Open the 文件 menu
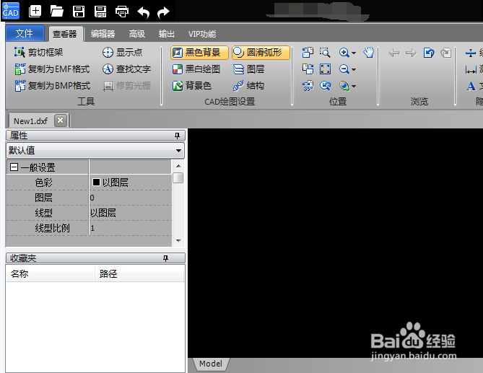 (25, 33)
